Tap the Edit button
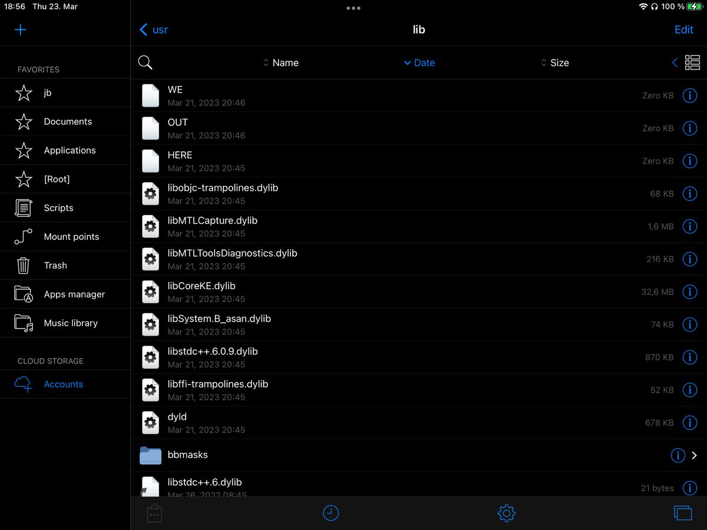This screenshot has width=707, height=530. pos(683,29)
